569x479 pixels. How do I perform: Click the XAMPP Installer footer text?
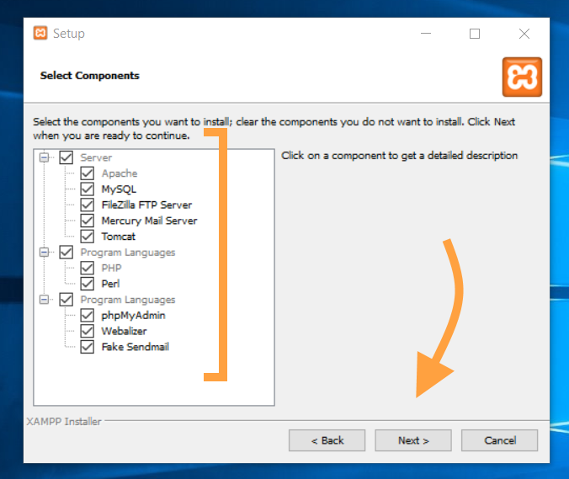click(x=64, y=422)
